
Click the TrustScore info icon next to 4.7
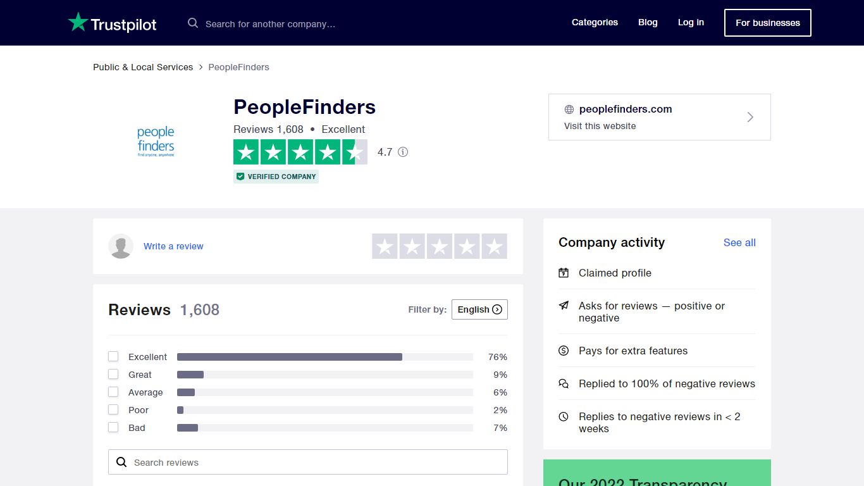point(403,152)
